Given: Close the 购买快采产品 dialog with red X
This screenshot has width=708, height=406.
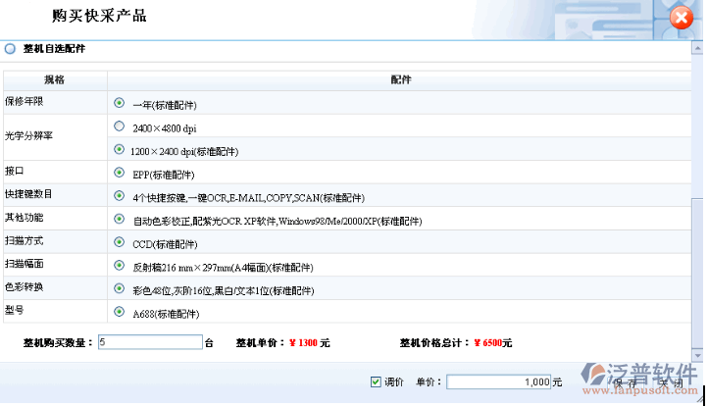Looking at the screenshot, I should pos(682,20).
